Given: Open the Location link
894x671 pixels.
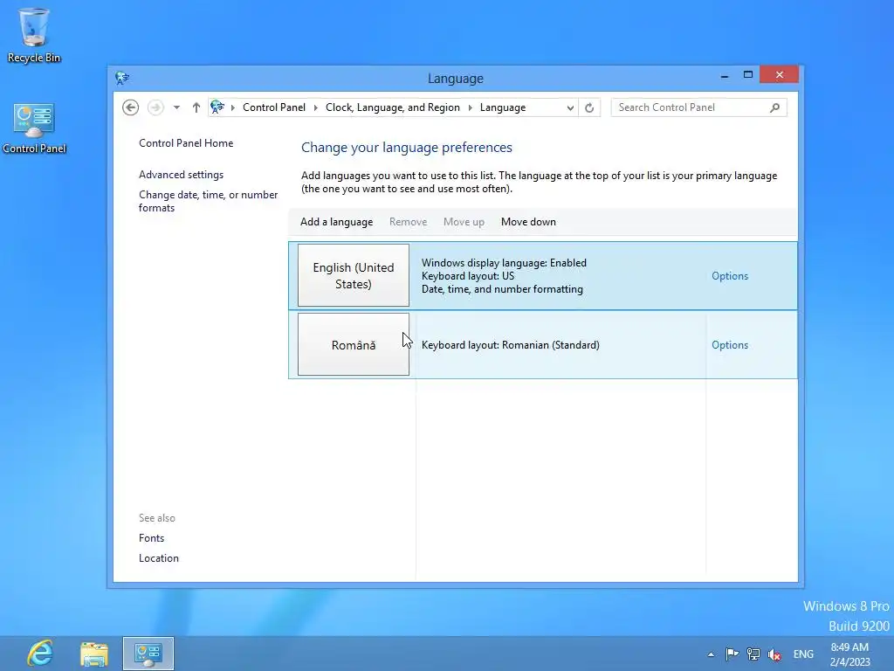Looking at the screenshot, I should (159, 558).
